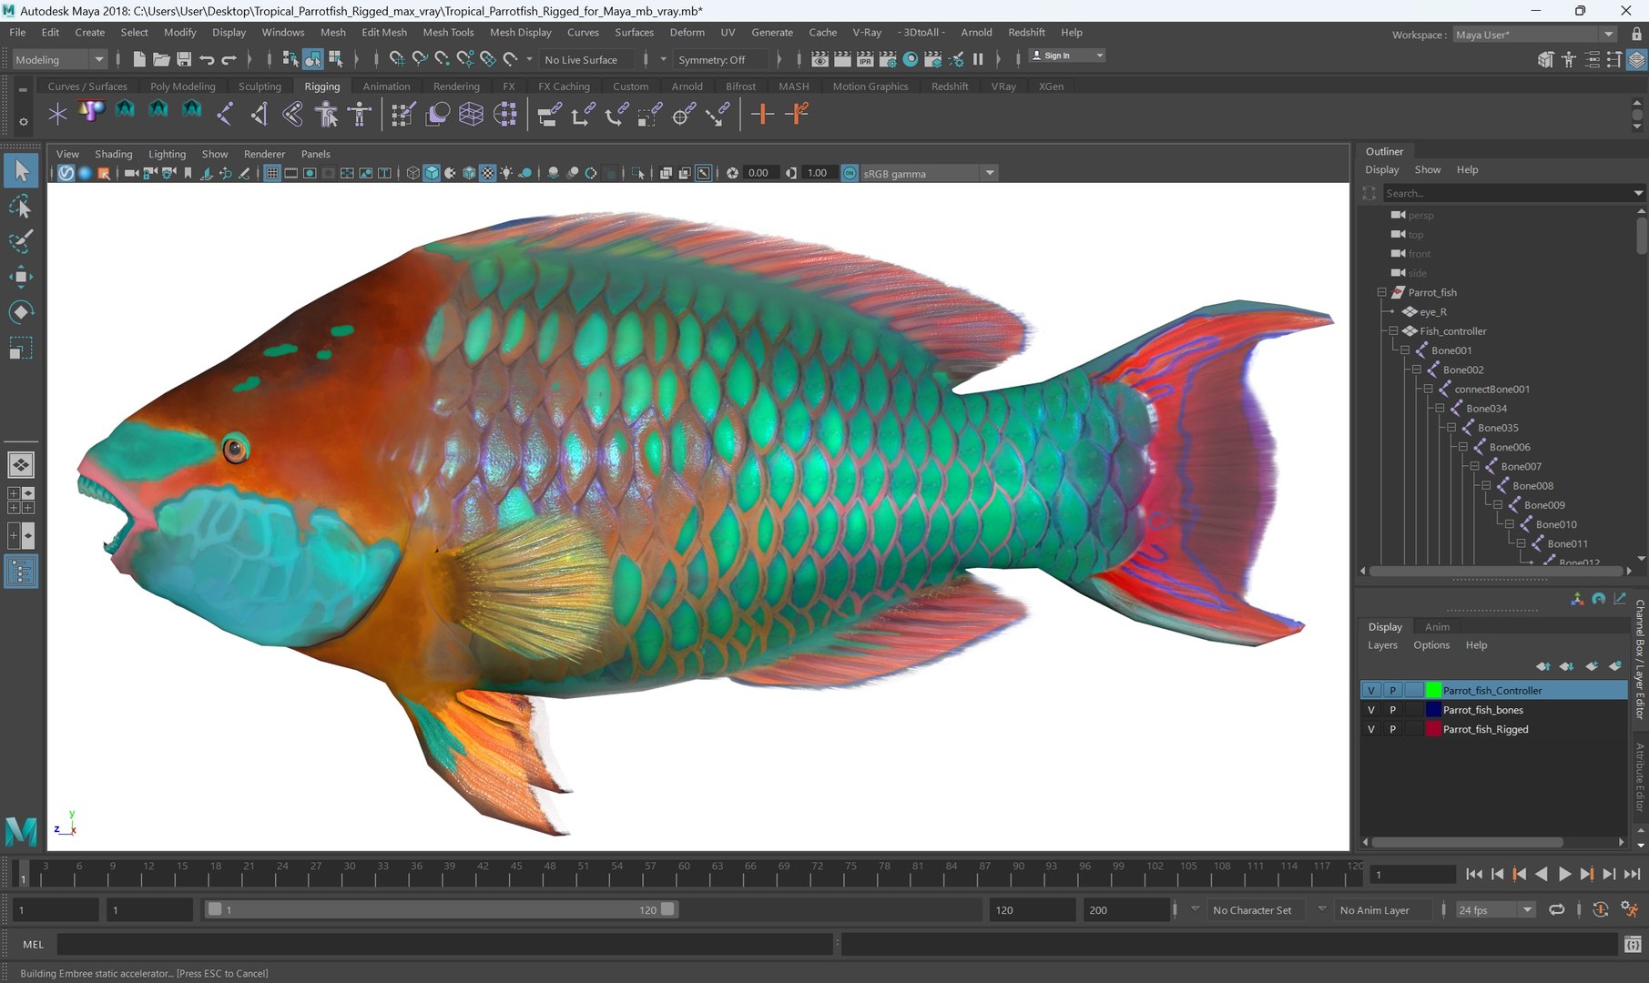1649x983 pixels.
Task: Pick the Scale tool in the toolbox
Action: coord(21,348)
